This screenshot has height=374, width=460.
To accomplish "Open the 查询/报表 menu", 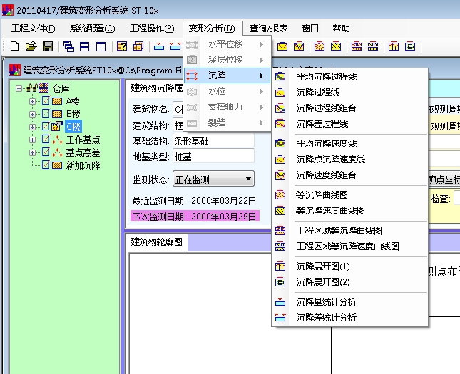I will pyautogui.click(x=268, y=28).
